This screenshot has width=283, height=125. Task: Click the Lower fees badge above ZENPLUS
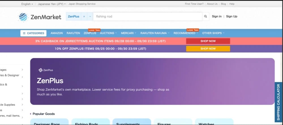click(94, 30)
